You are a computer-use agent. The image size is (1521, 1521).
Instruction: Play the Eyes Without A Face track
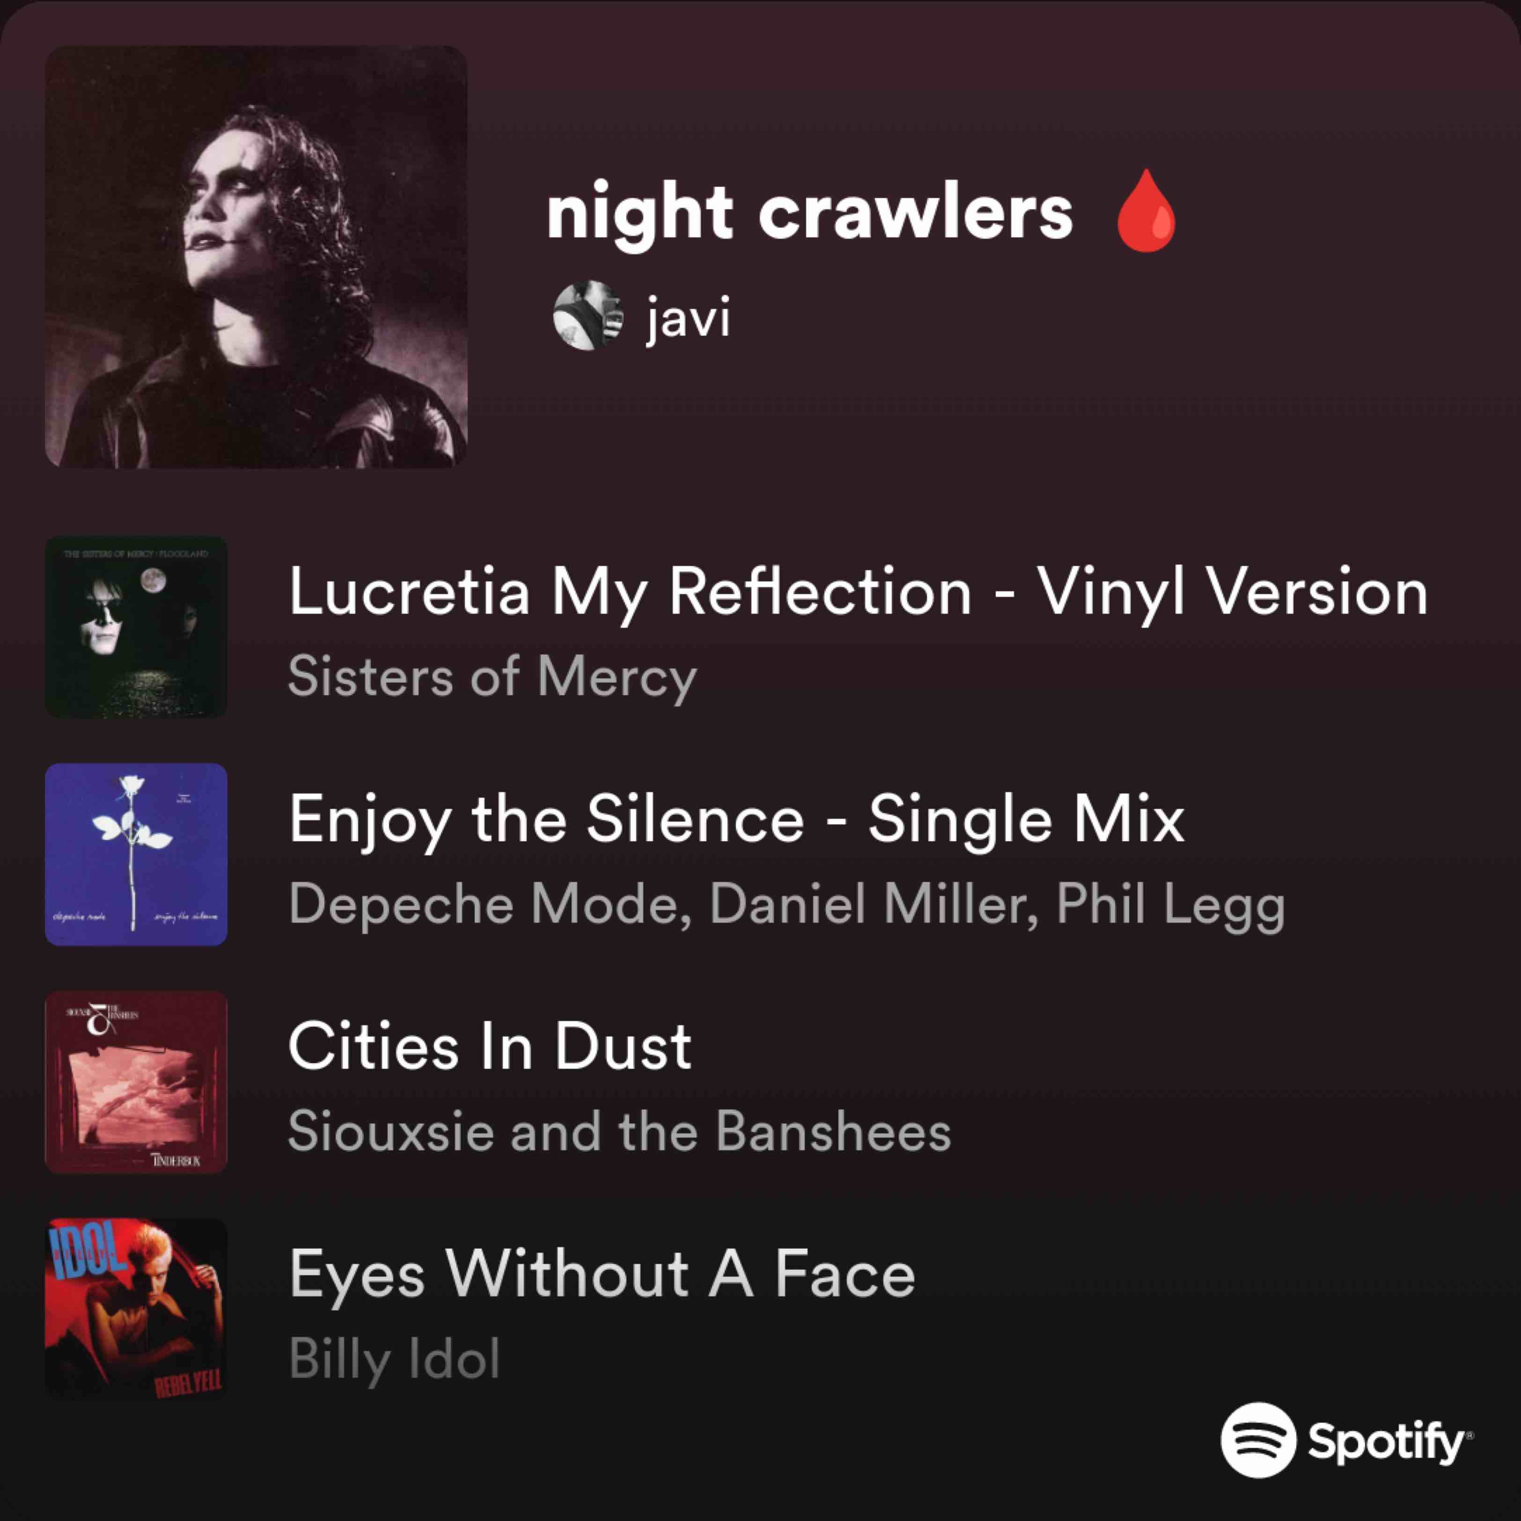point(602,1275)
